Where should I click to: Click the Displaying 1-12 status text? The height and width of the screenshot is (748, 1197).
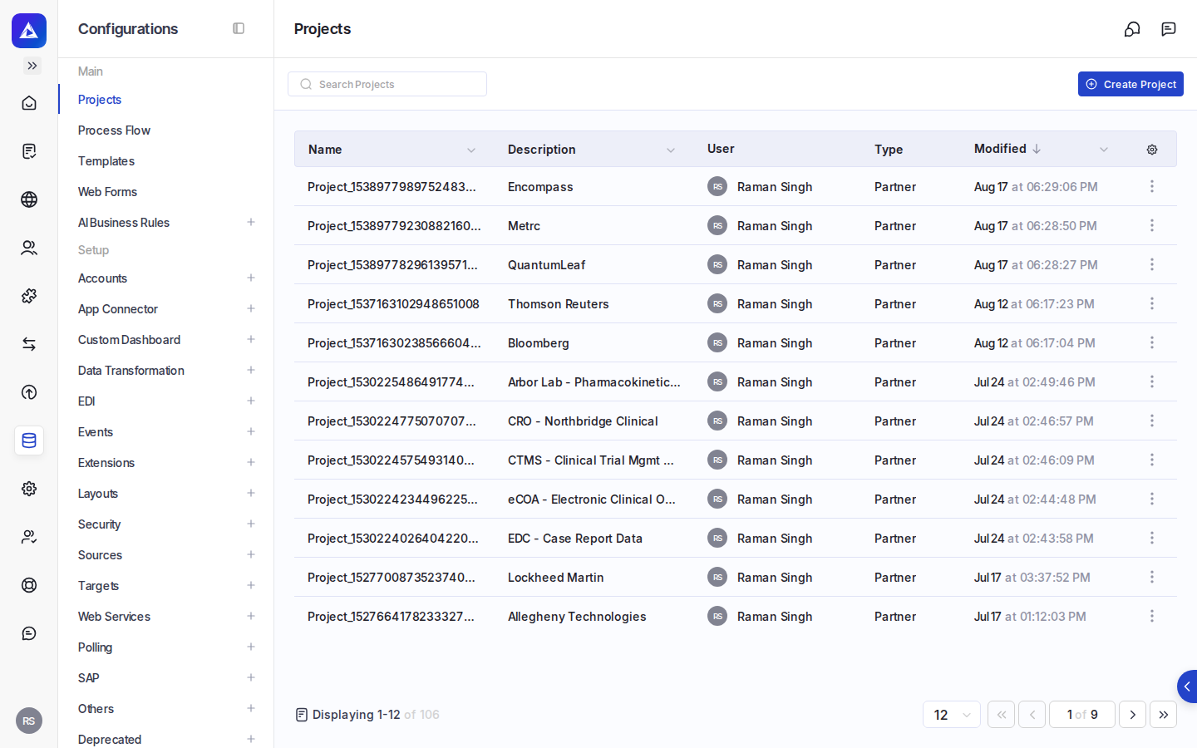click(376, 715)
